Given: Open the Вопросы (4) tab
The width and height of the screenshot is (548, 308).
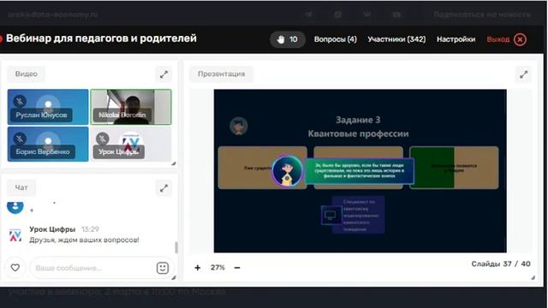Looking at the screenshot, I should [x=335, y=39].
